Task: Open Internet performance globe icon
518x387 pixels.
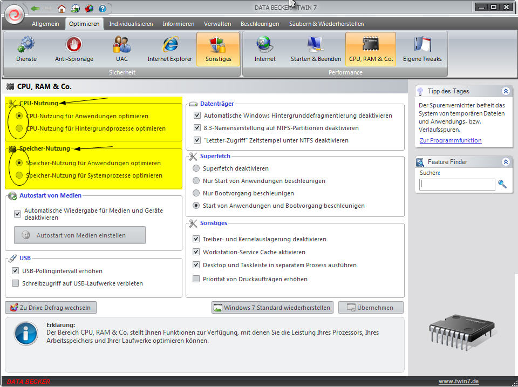Action: coord(264,44)
